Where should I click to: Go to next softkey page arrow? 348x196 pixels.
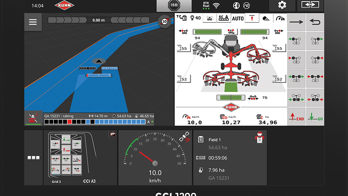click(x=297, y=22)
